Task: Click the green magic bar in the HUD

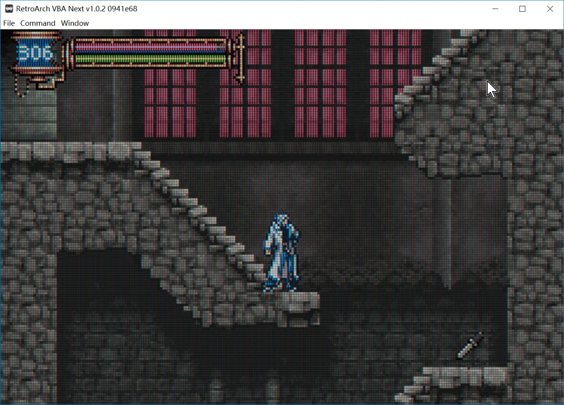Action: [150, 59]
